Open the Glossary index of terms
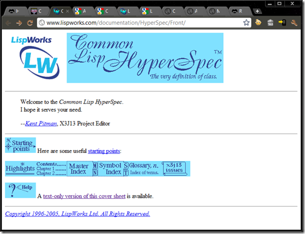This screenshot has height=234, width=305. pyautogui.click(x=144, y=169)
